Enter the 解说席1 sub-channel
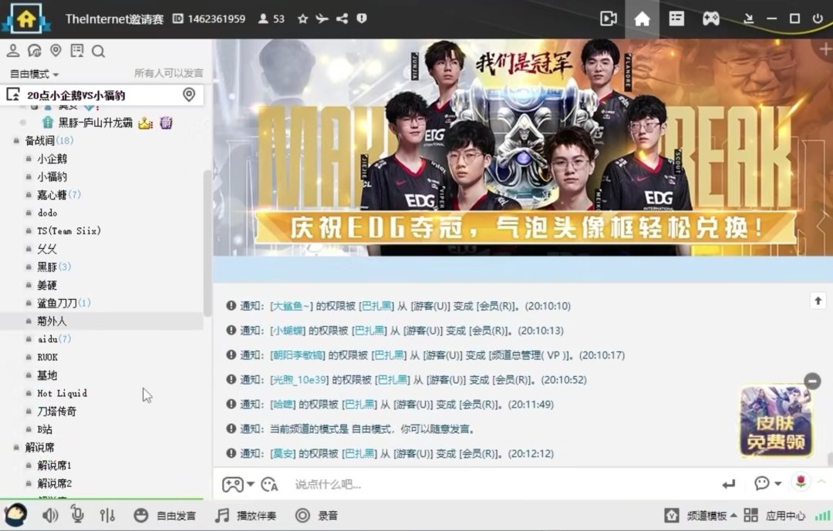Screen dimensions: 833x531 54,465
